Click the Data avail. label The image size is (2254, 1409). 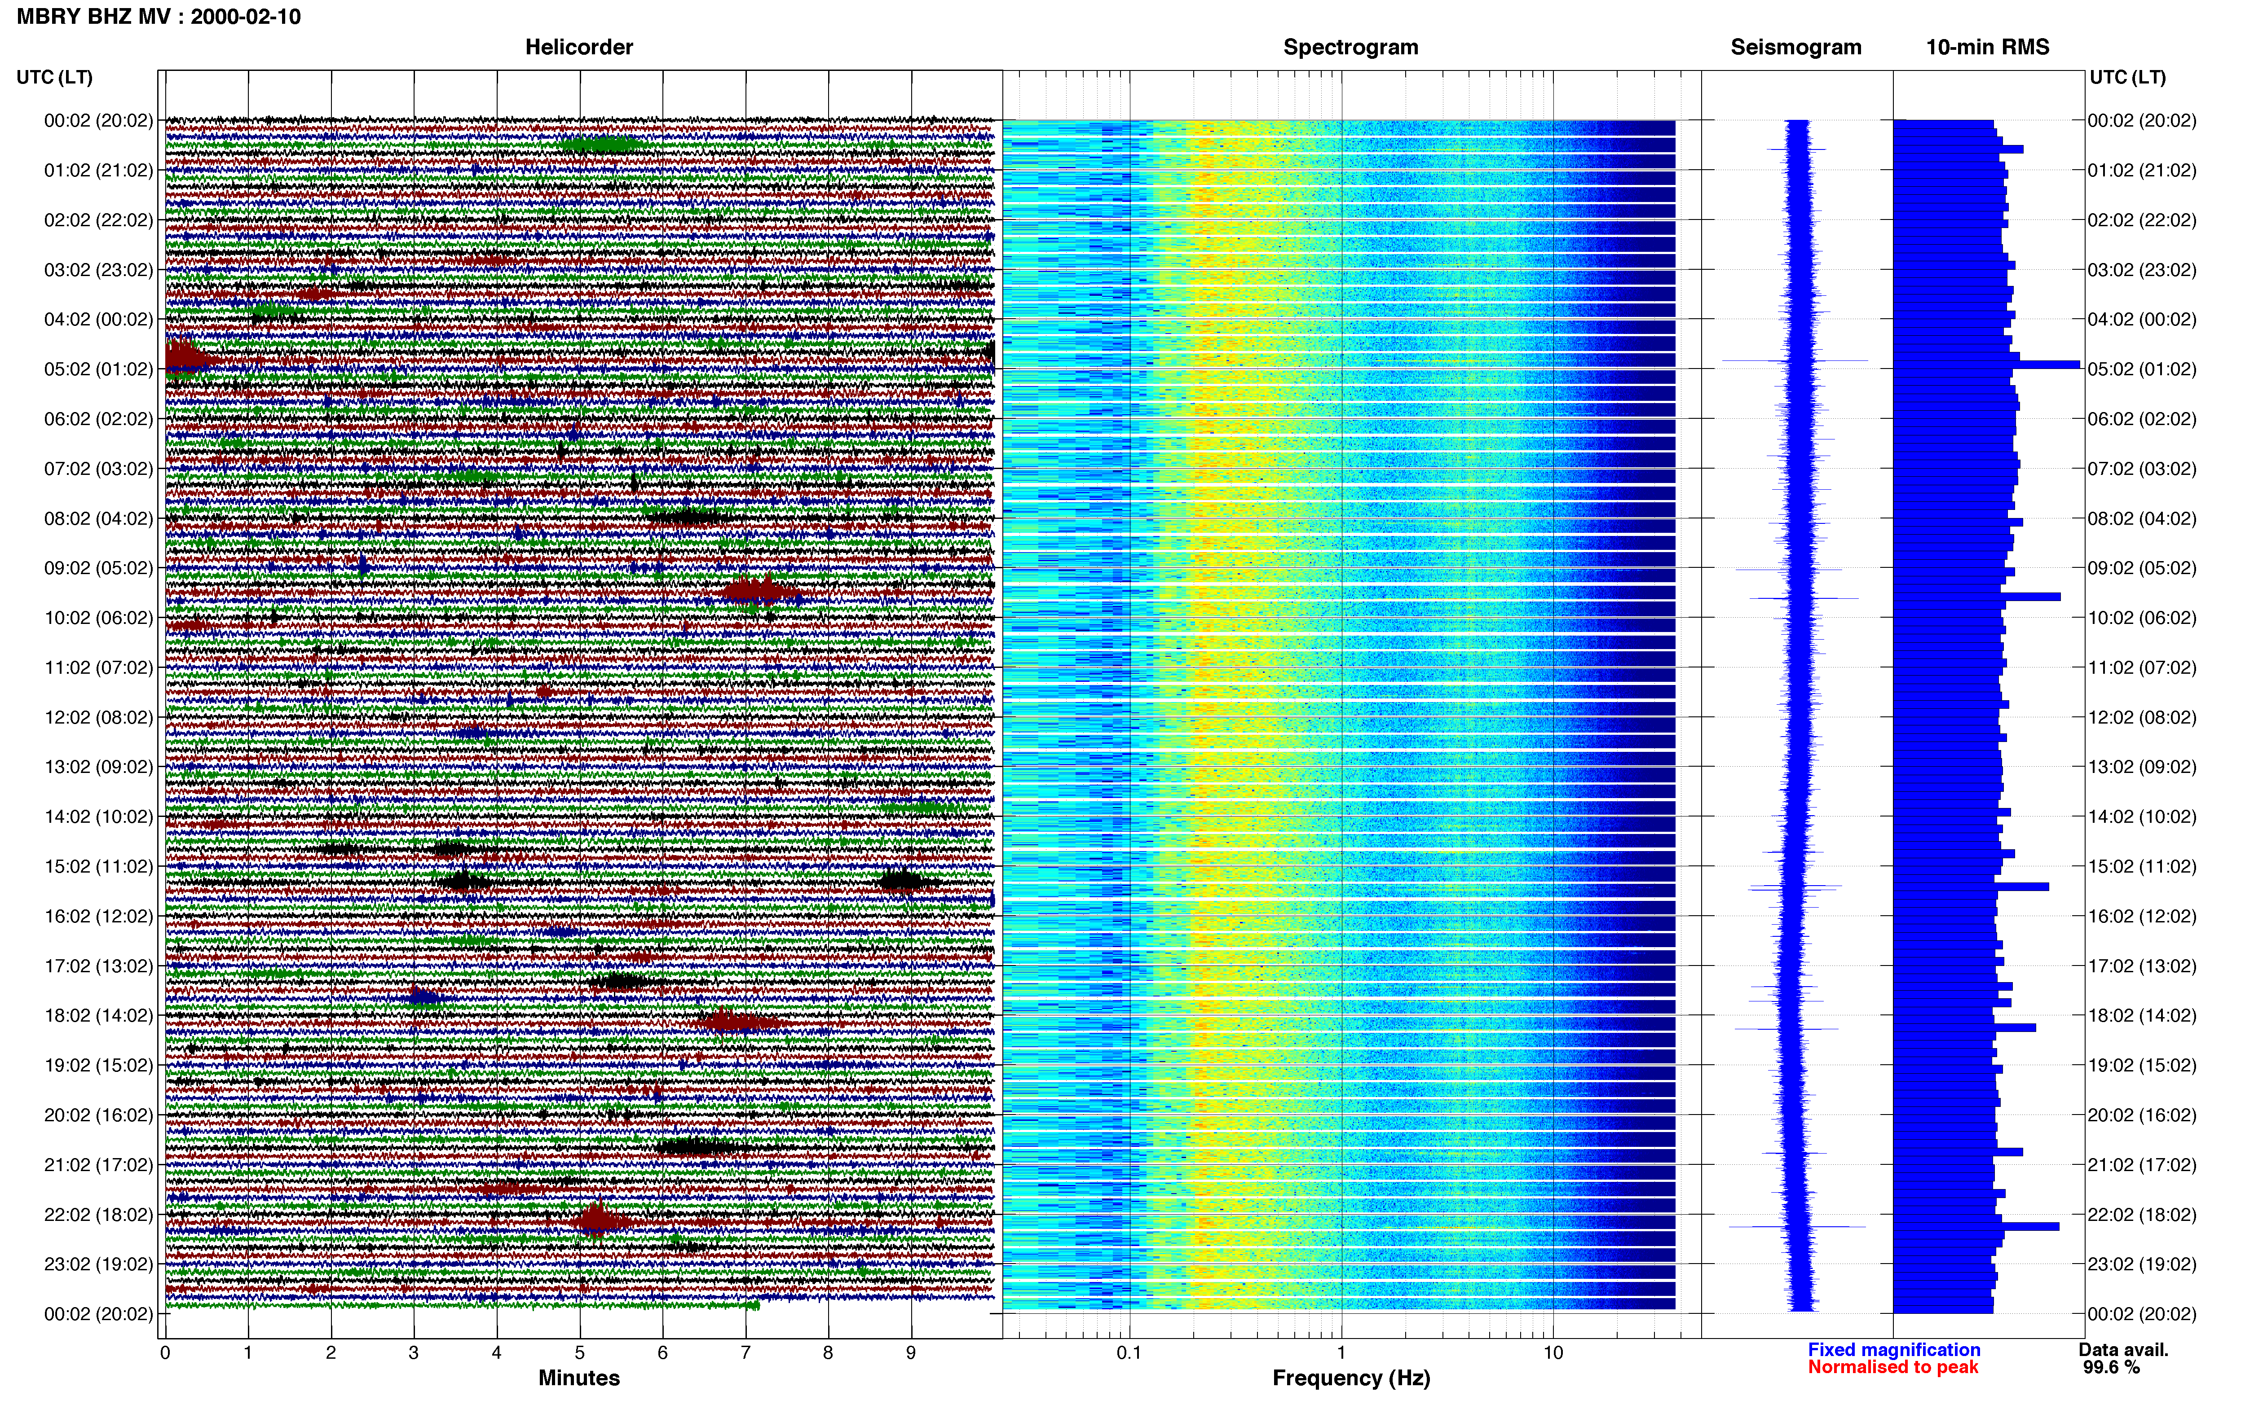click(2123, 1349)
